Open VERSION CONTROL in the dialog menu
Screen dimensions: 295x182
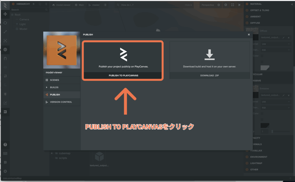[x=62, y=102]
